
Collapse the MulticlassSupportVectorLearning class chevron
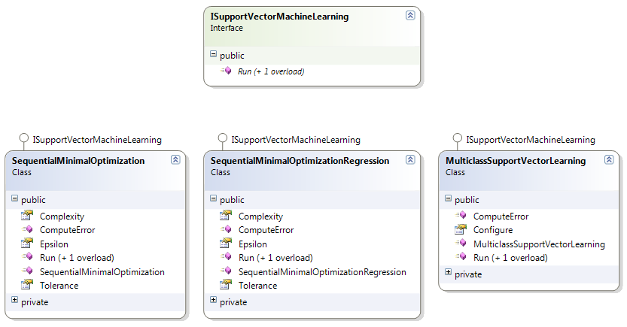(609, 159)
